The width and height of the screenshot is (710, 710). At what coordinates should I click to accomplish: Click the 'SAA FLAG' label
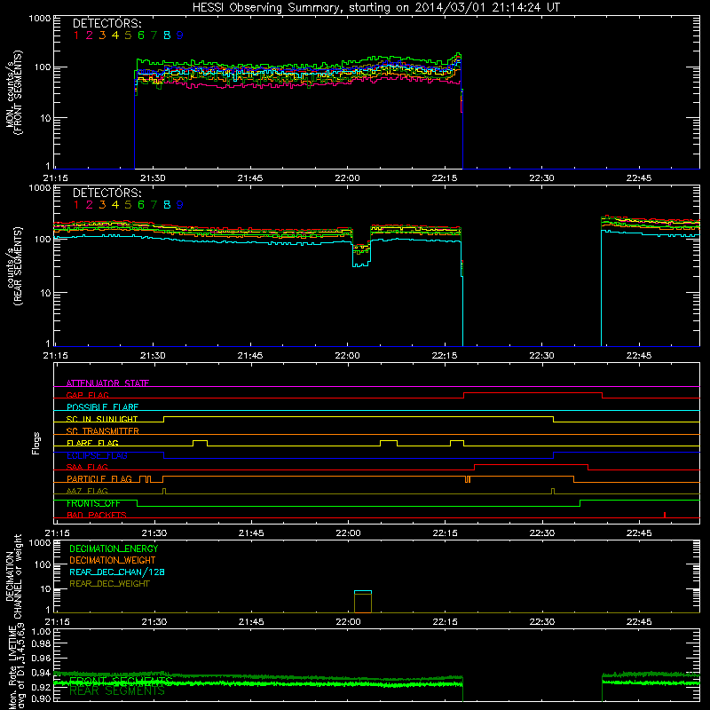[87, 467]
